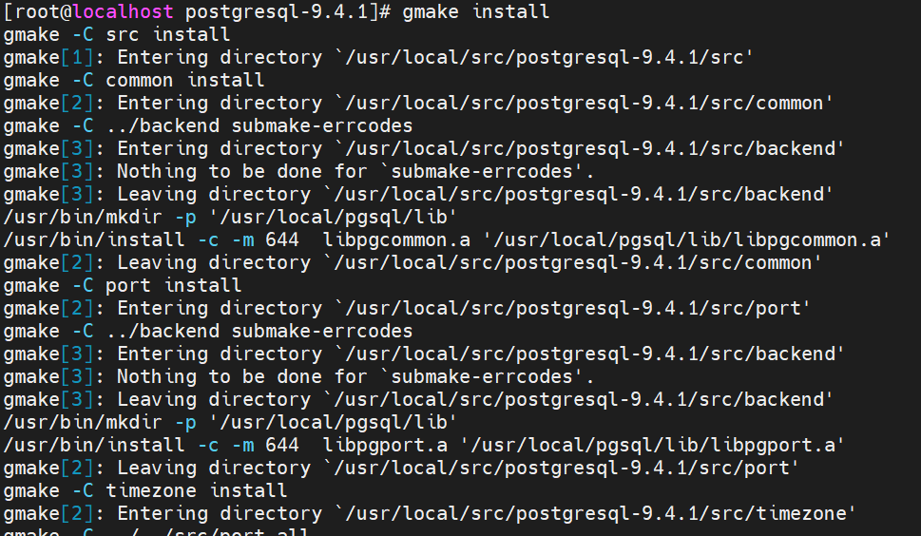
Task: Click 'libpgport.a' source filename after '644'
Action: [385, 446]
